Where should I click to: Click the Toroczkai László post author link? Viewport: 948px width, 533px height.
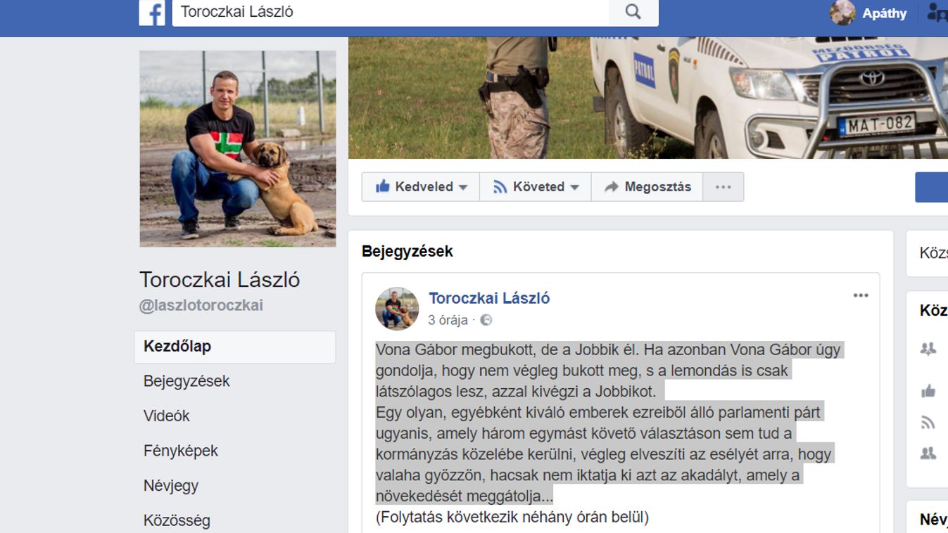coord(489,298)
